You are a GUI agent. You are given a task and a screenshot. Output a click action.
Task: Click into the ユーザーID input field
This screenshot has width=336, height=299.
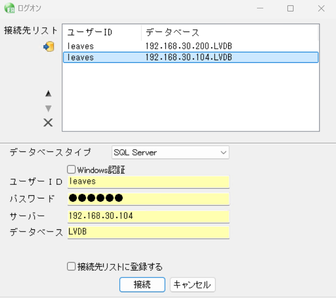click(149, 182)
